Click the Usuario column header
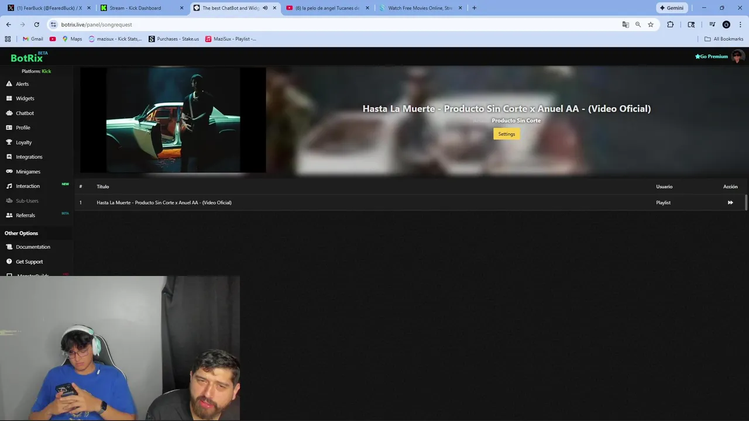Screen dimensions: 749x421 [664, 187]
